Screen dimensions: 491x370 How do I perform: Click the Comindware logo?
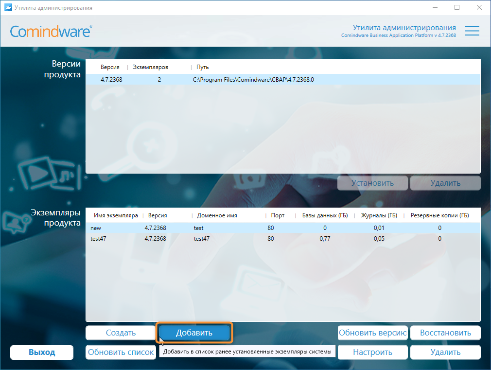pos(51,31)
